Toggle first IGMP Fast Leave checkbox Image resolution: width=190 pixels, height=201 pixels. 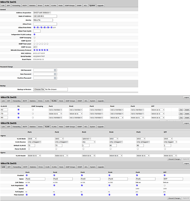[35, 44]
